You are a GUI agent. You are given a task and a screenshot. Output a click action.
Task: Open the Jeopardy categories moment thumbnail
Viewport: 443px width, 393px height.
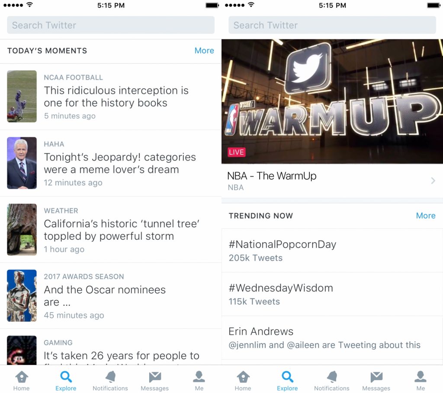(22, 163)
